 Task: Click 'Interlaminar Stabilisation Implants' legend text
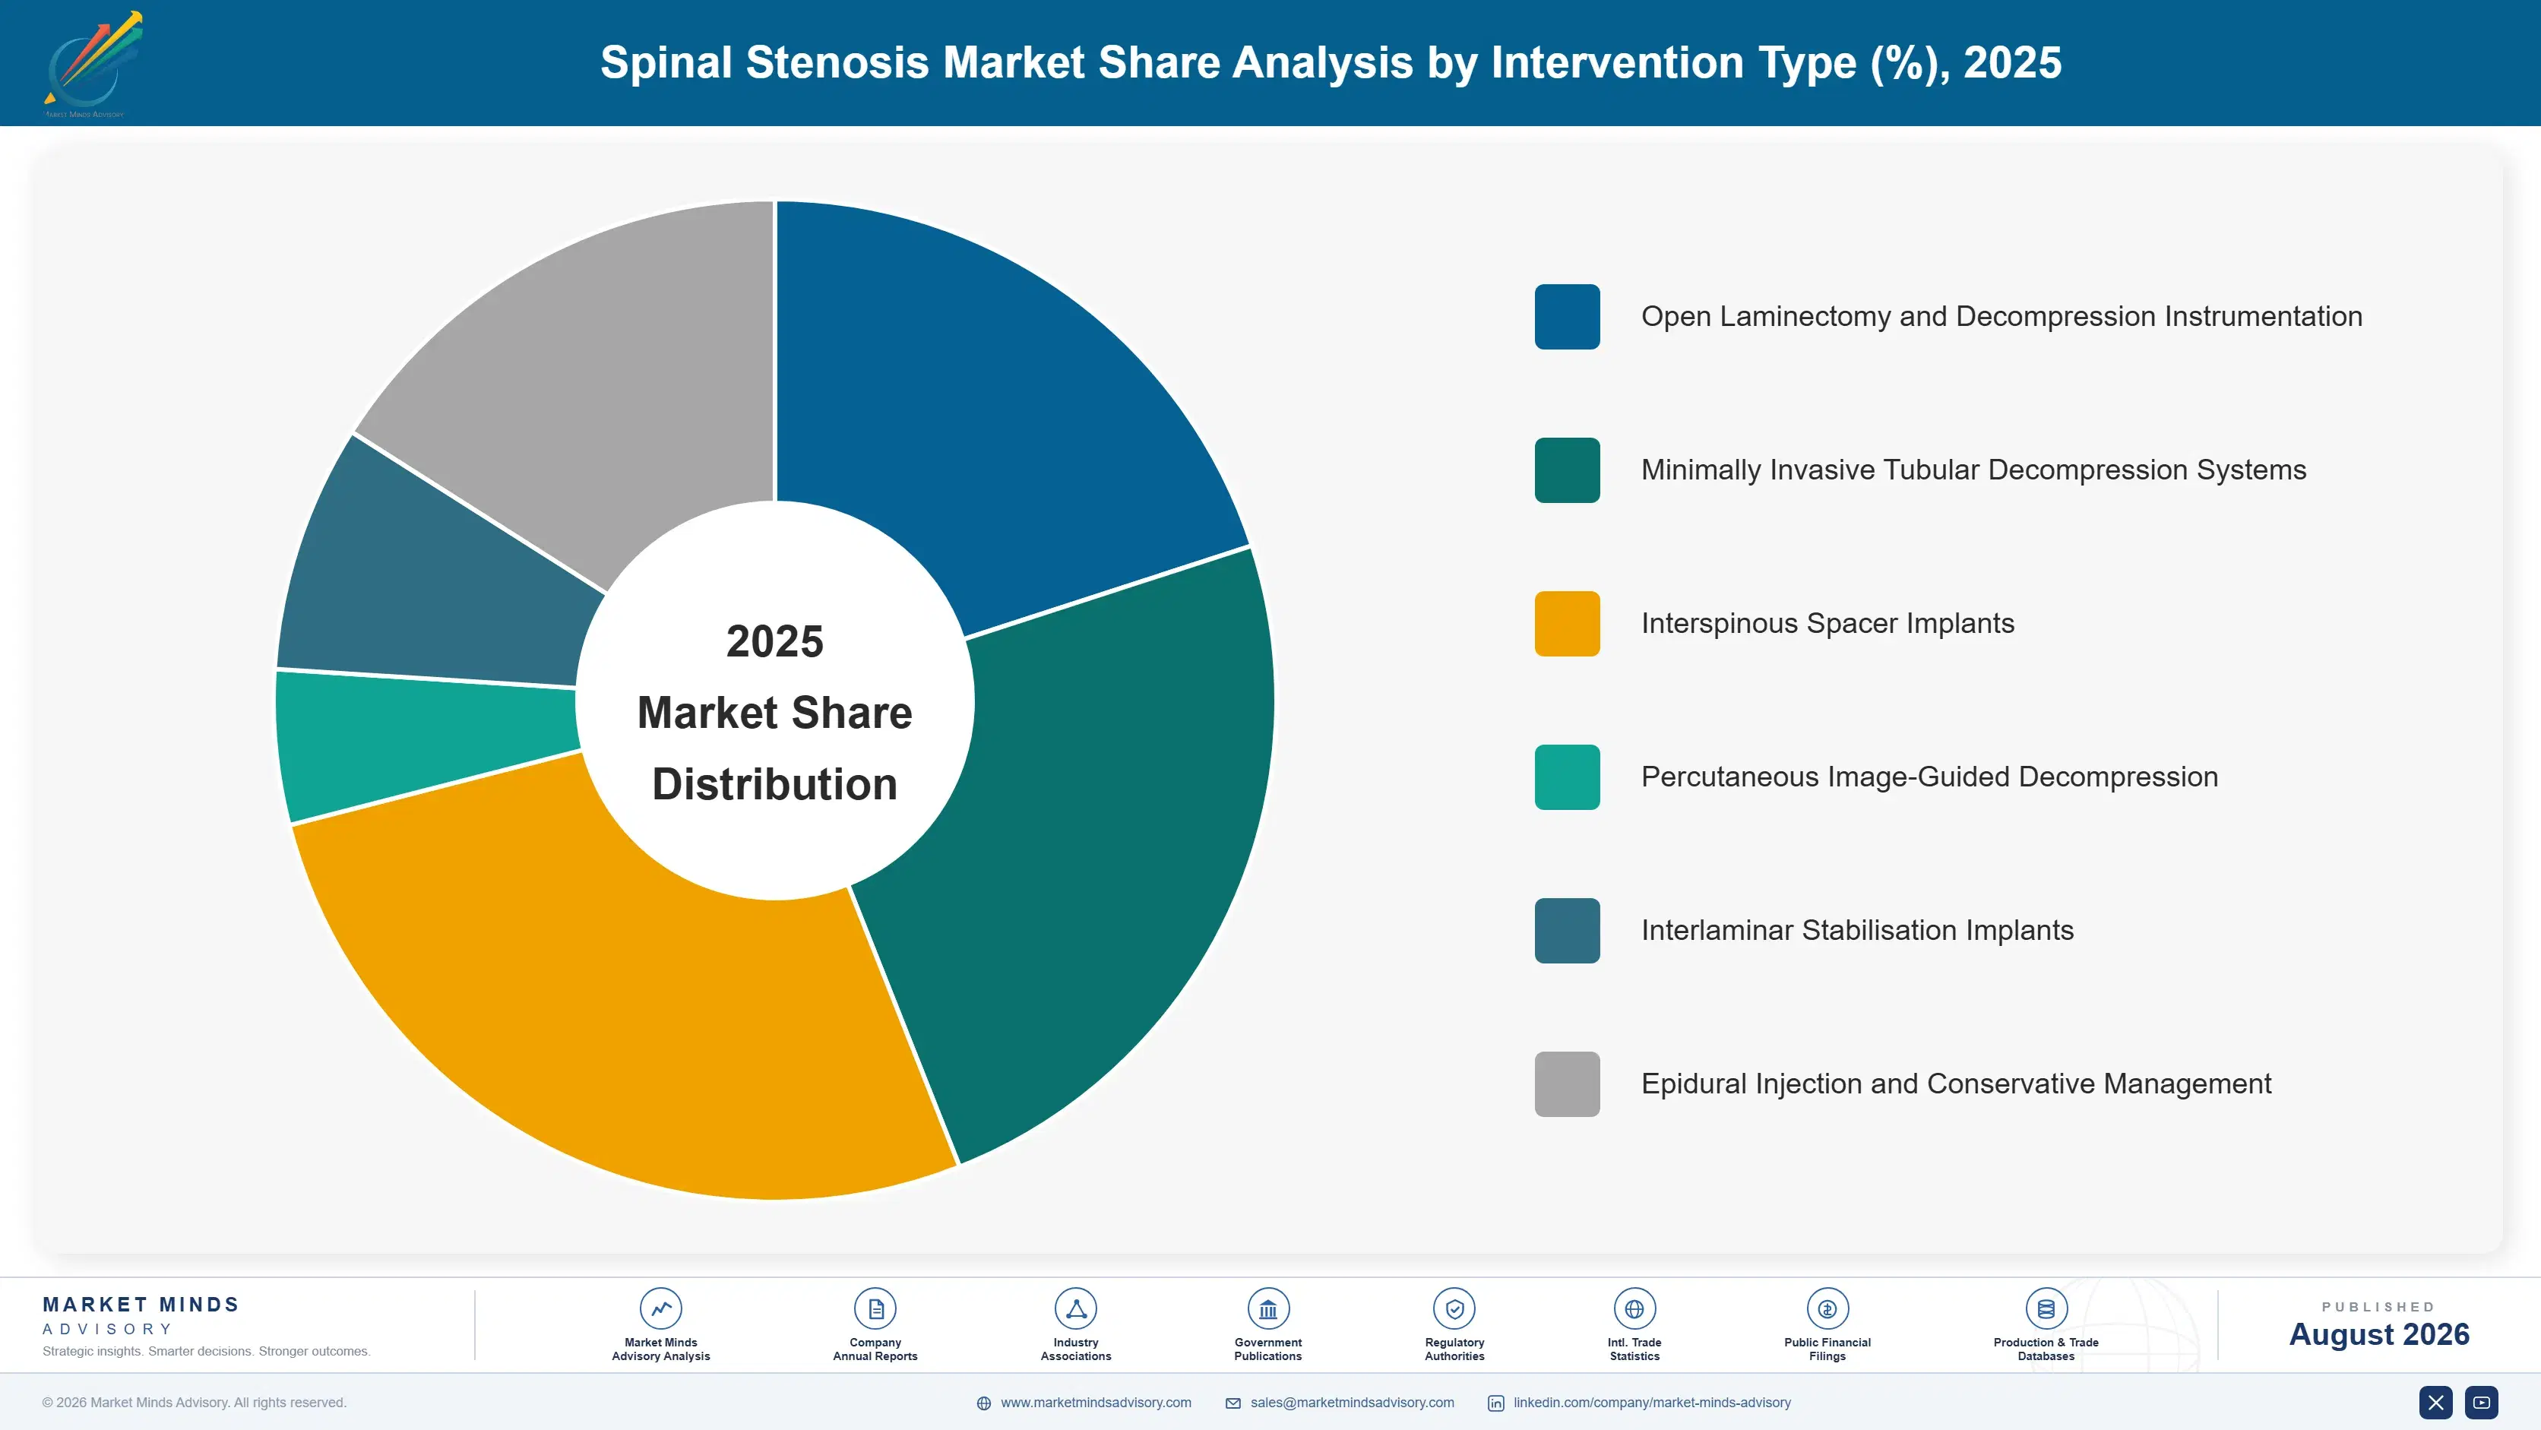(1856, 930)
